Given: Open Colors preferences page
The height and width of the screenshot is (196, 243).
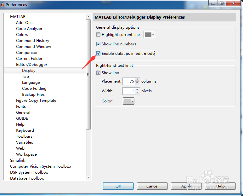Looking at the screenshot, I should [22, 35].
